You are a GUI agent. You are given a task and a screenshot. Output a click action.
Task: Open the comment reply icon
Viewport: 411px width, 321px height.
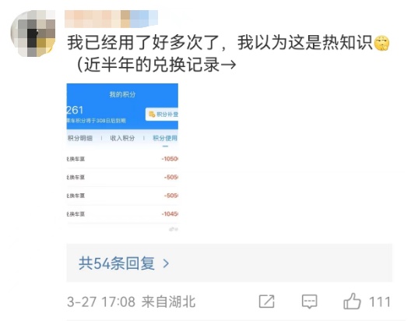pyautogui.click(x=310, y=302)
